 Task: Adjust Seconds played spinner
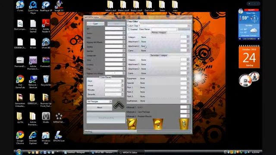pos(122,94)
